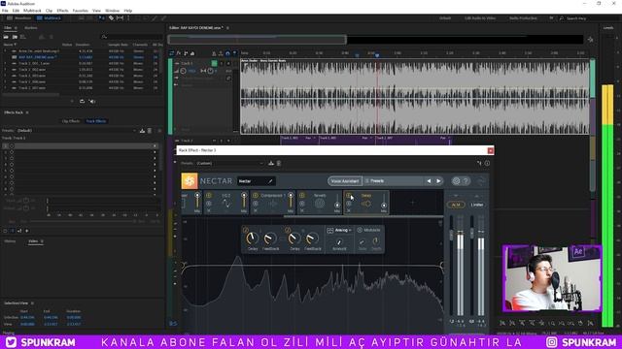
Task: Open Nectar help question mark
Action: [466, 181]
